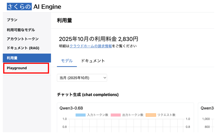Screen dimensions: 220x138
Task: Switch to the ドキュメント tab
Action: (93, 61)
